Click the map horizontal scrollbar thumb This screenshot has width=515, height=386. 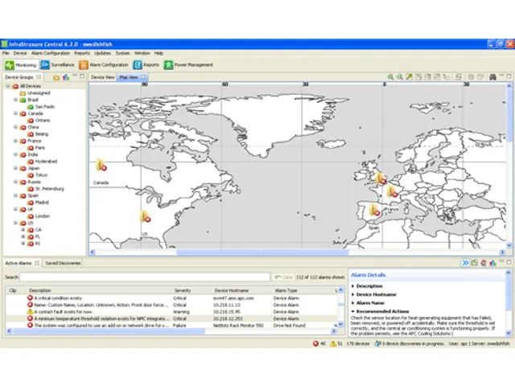tap(262, 252)
